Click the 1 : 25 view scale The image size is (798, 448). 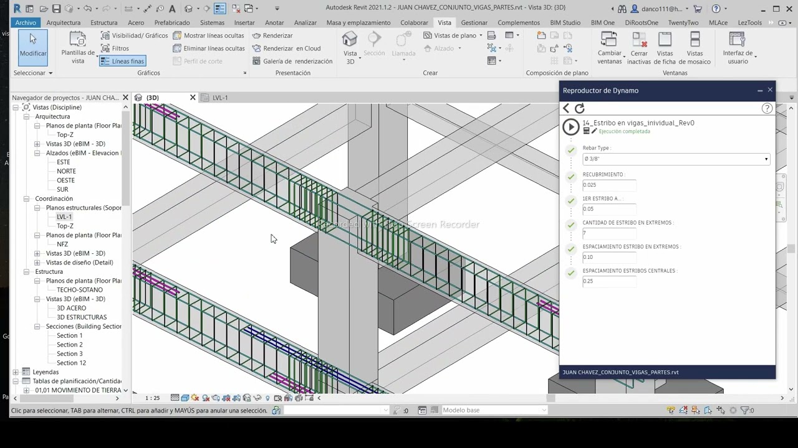click(152, 398)
